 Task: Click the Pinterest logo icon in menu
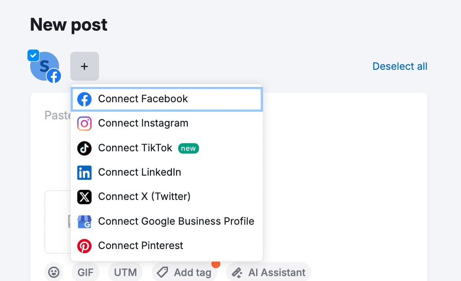coord(84,246)
